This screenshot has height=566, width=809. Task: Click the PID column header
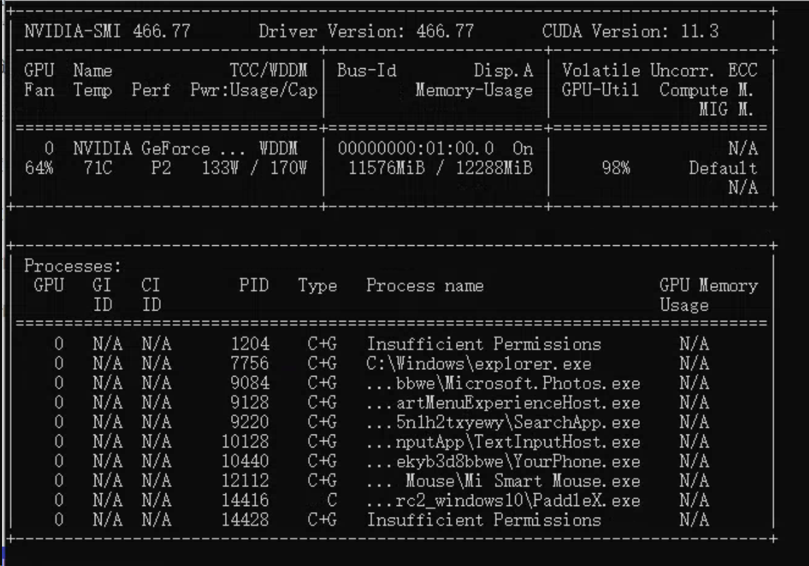coord(254,285)
